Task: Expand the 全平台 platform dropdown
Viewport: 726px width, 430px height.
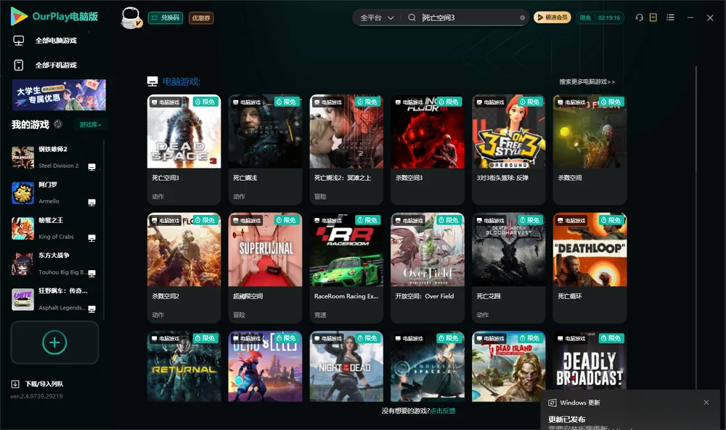Action: point(377,17)
